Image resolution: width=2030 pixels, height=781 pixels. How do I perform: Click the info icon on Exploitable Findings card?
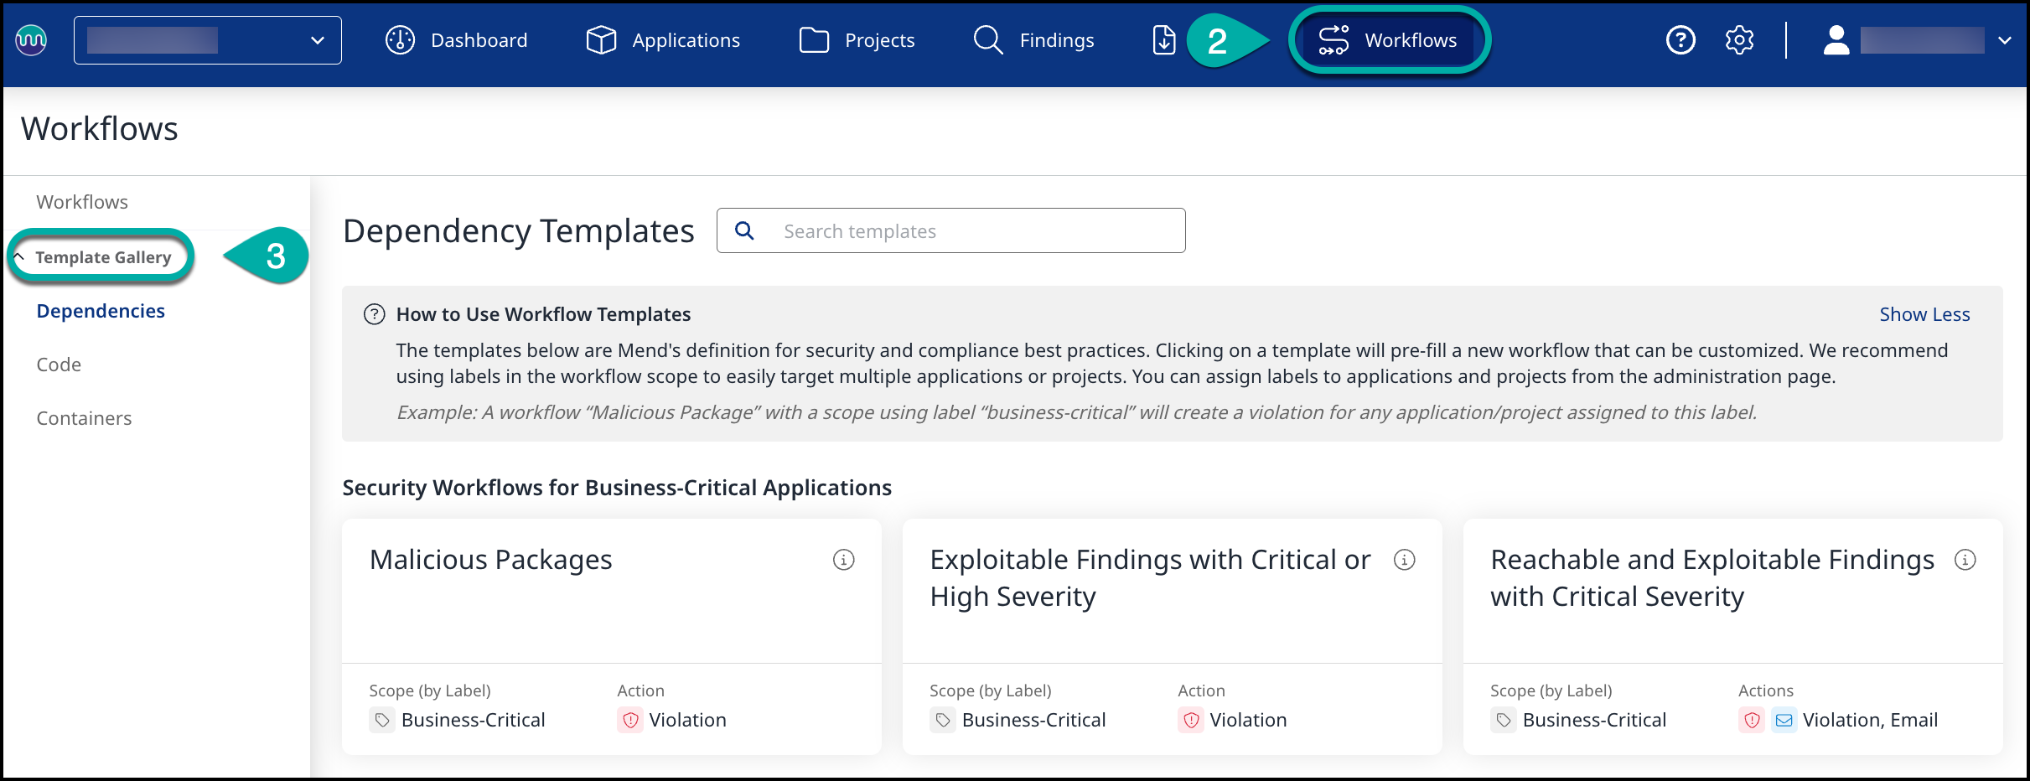coord(1405,561)
